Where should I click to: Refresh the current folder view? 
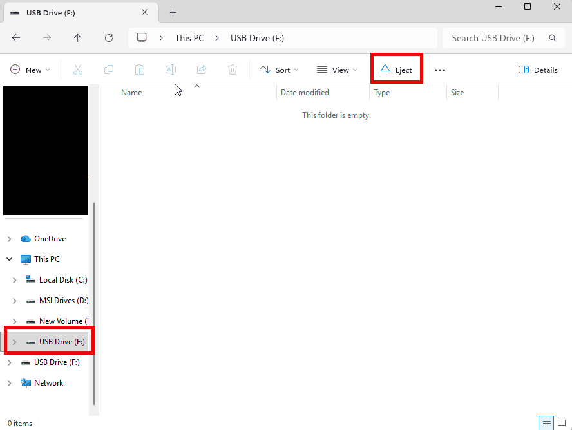pyautogui.click(x=109, y=38)
